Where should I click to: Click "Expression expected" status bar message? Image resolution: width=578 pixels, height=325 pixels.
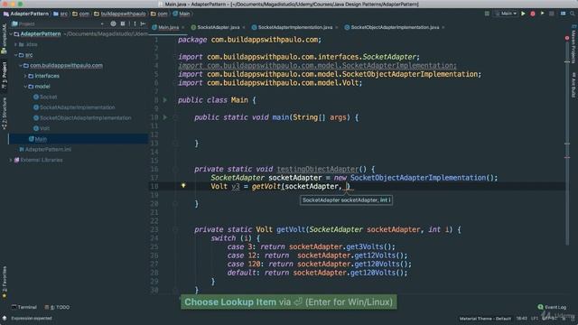32,319
